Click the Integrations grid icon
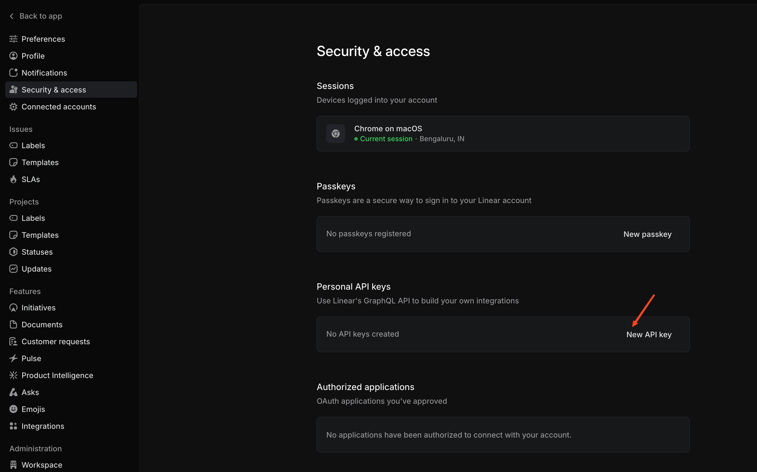 point(13,426)
